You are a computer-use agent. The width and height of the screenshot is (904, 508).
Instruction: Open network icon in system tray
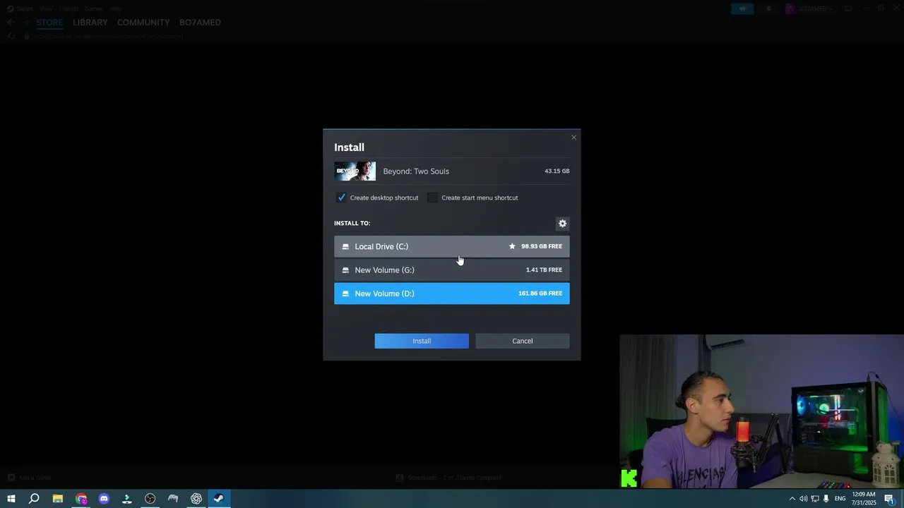click(x=814, y=499)
